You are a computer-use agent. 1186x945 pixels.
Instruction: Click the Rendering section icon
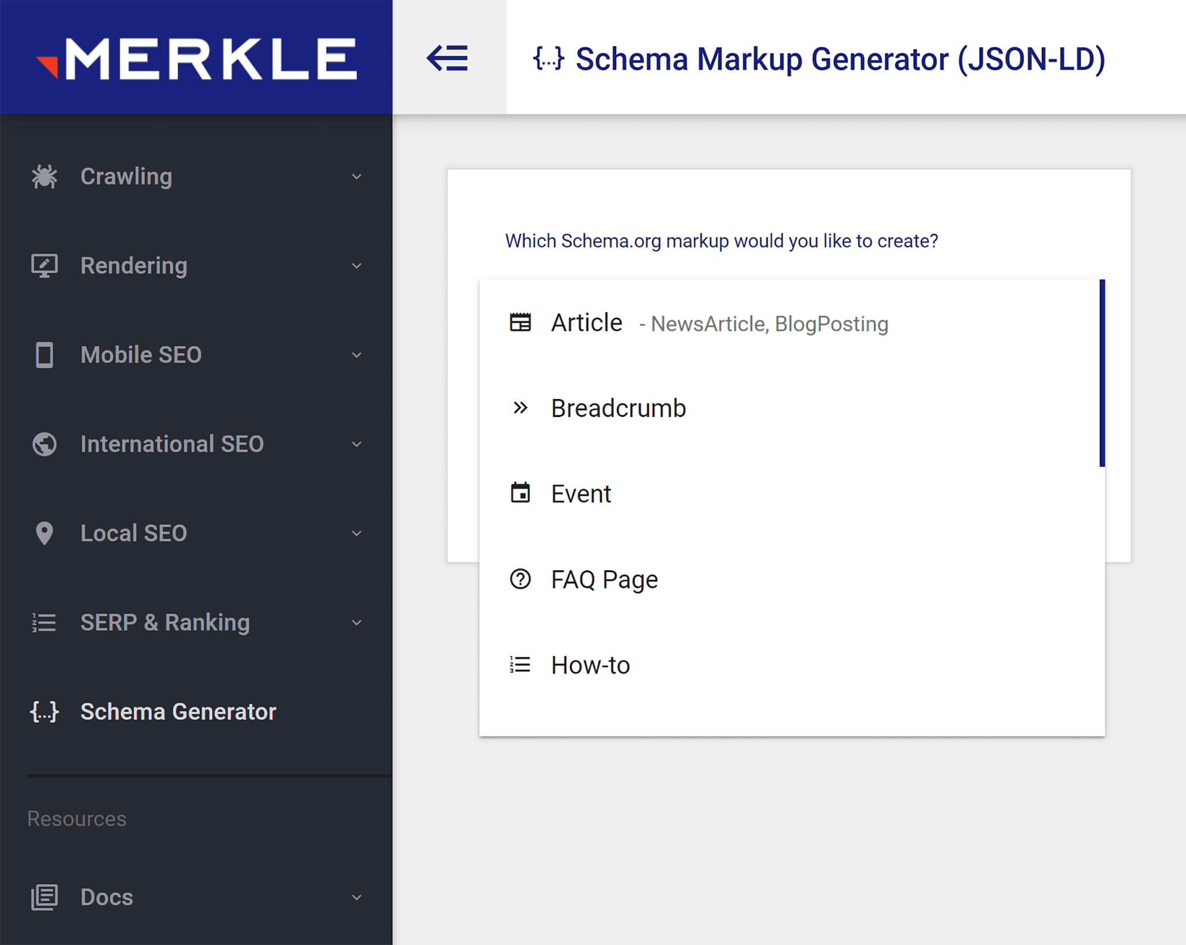(45, 265)
